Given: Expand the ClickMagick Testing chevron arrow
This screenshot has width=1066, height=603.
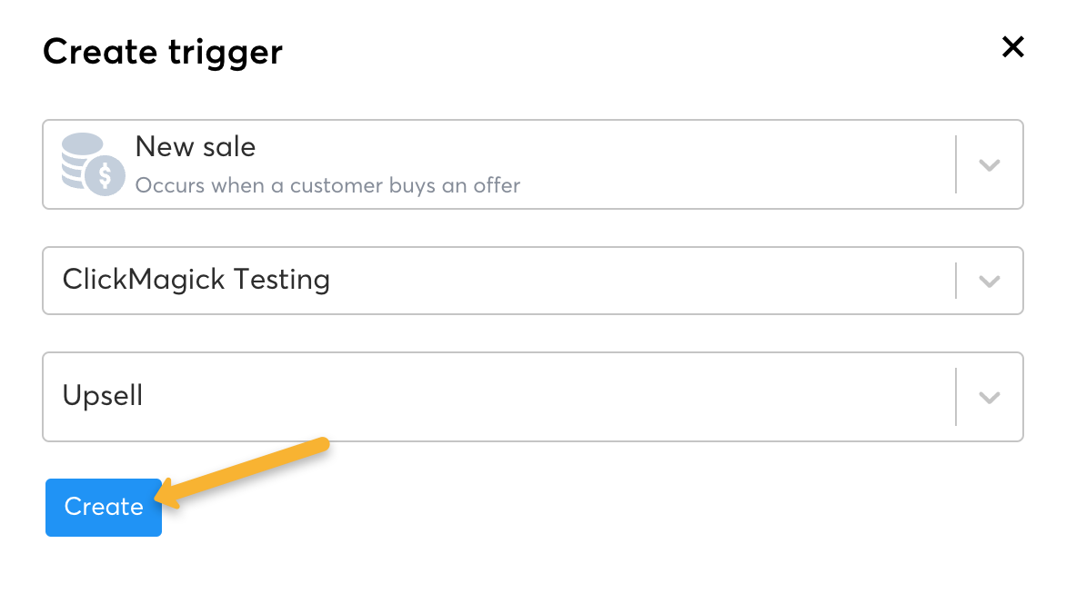Looking at the screenshot, I should (x=990, y=282).
